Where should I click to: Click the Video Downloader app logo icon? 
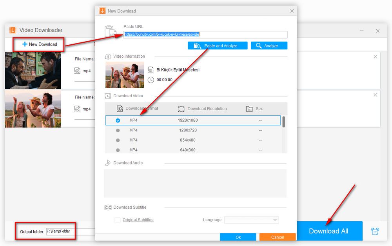pyautogui.click(x=13, y=30)
